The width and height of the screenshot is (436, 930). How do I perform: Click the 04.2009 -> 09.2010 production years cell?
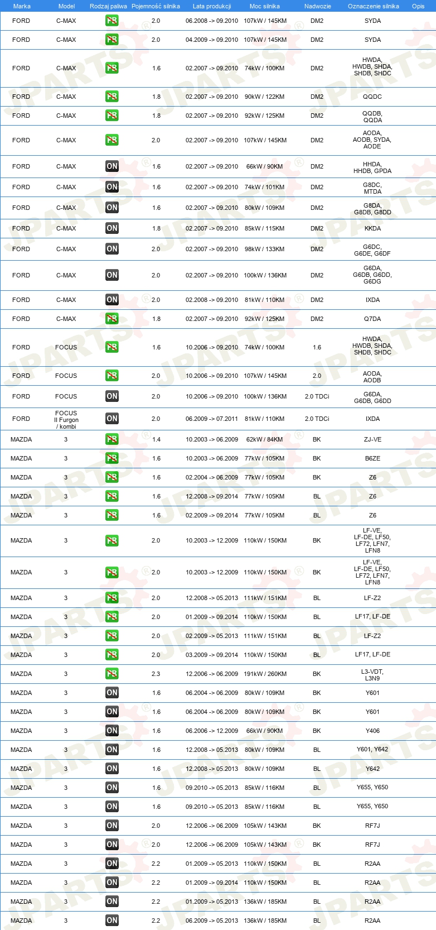point(212,40)
